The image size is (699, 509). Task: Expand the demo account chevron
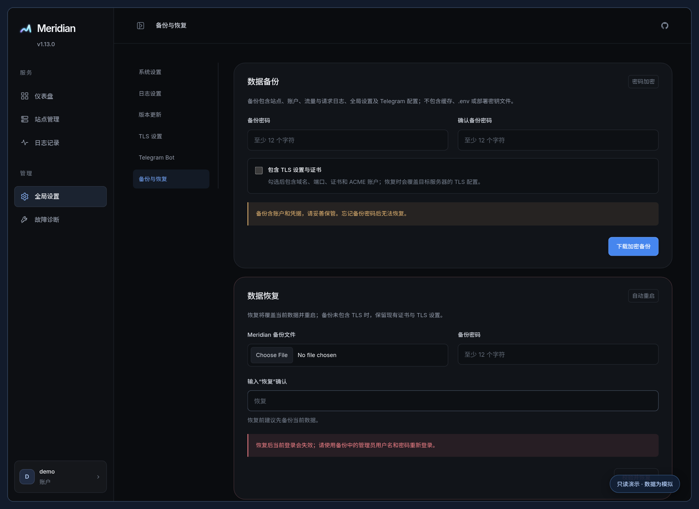(98, 477)
